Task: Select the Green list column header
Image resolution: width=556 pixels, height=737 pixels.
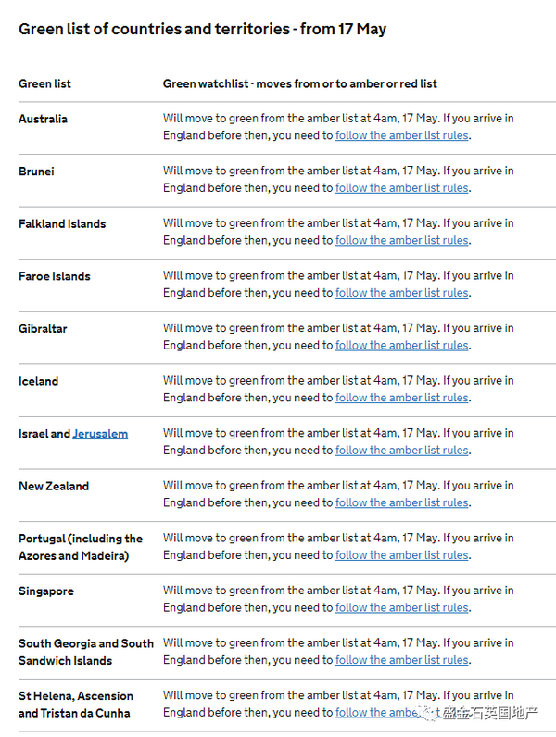Action: [44, 83]
